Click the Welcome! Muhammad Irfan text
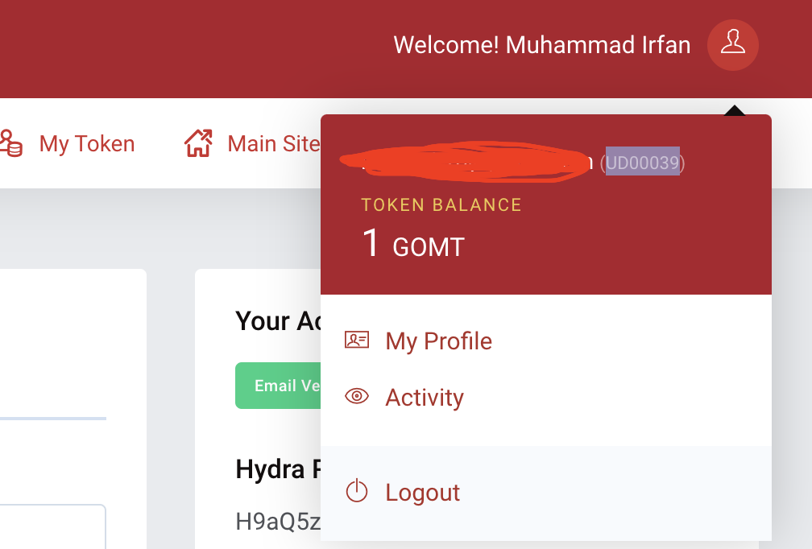The image size is (812, 549). 541,45
